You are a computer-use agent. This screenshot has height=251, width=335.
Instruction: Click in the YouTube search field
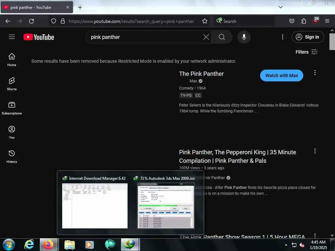145,37
